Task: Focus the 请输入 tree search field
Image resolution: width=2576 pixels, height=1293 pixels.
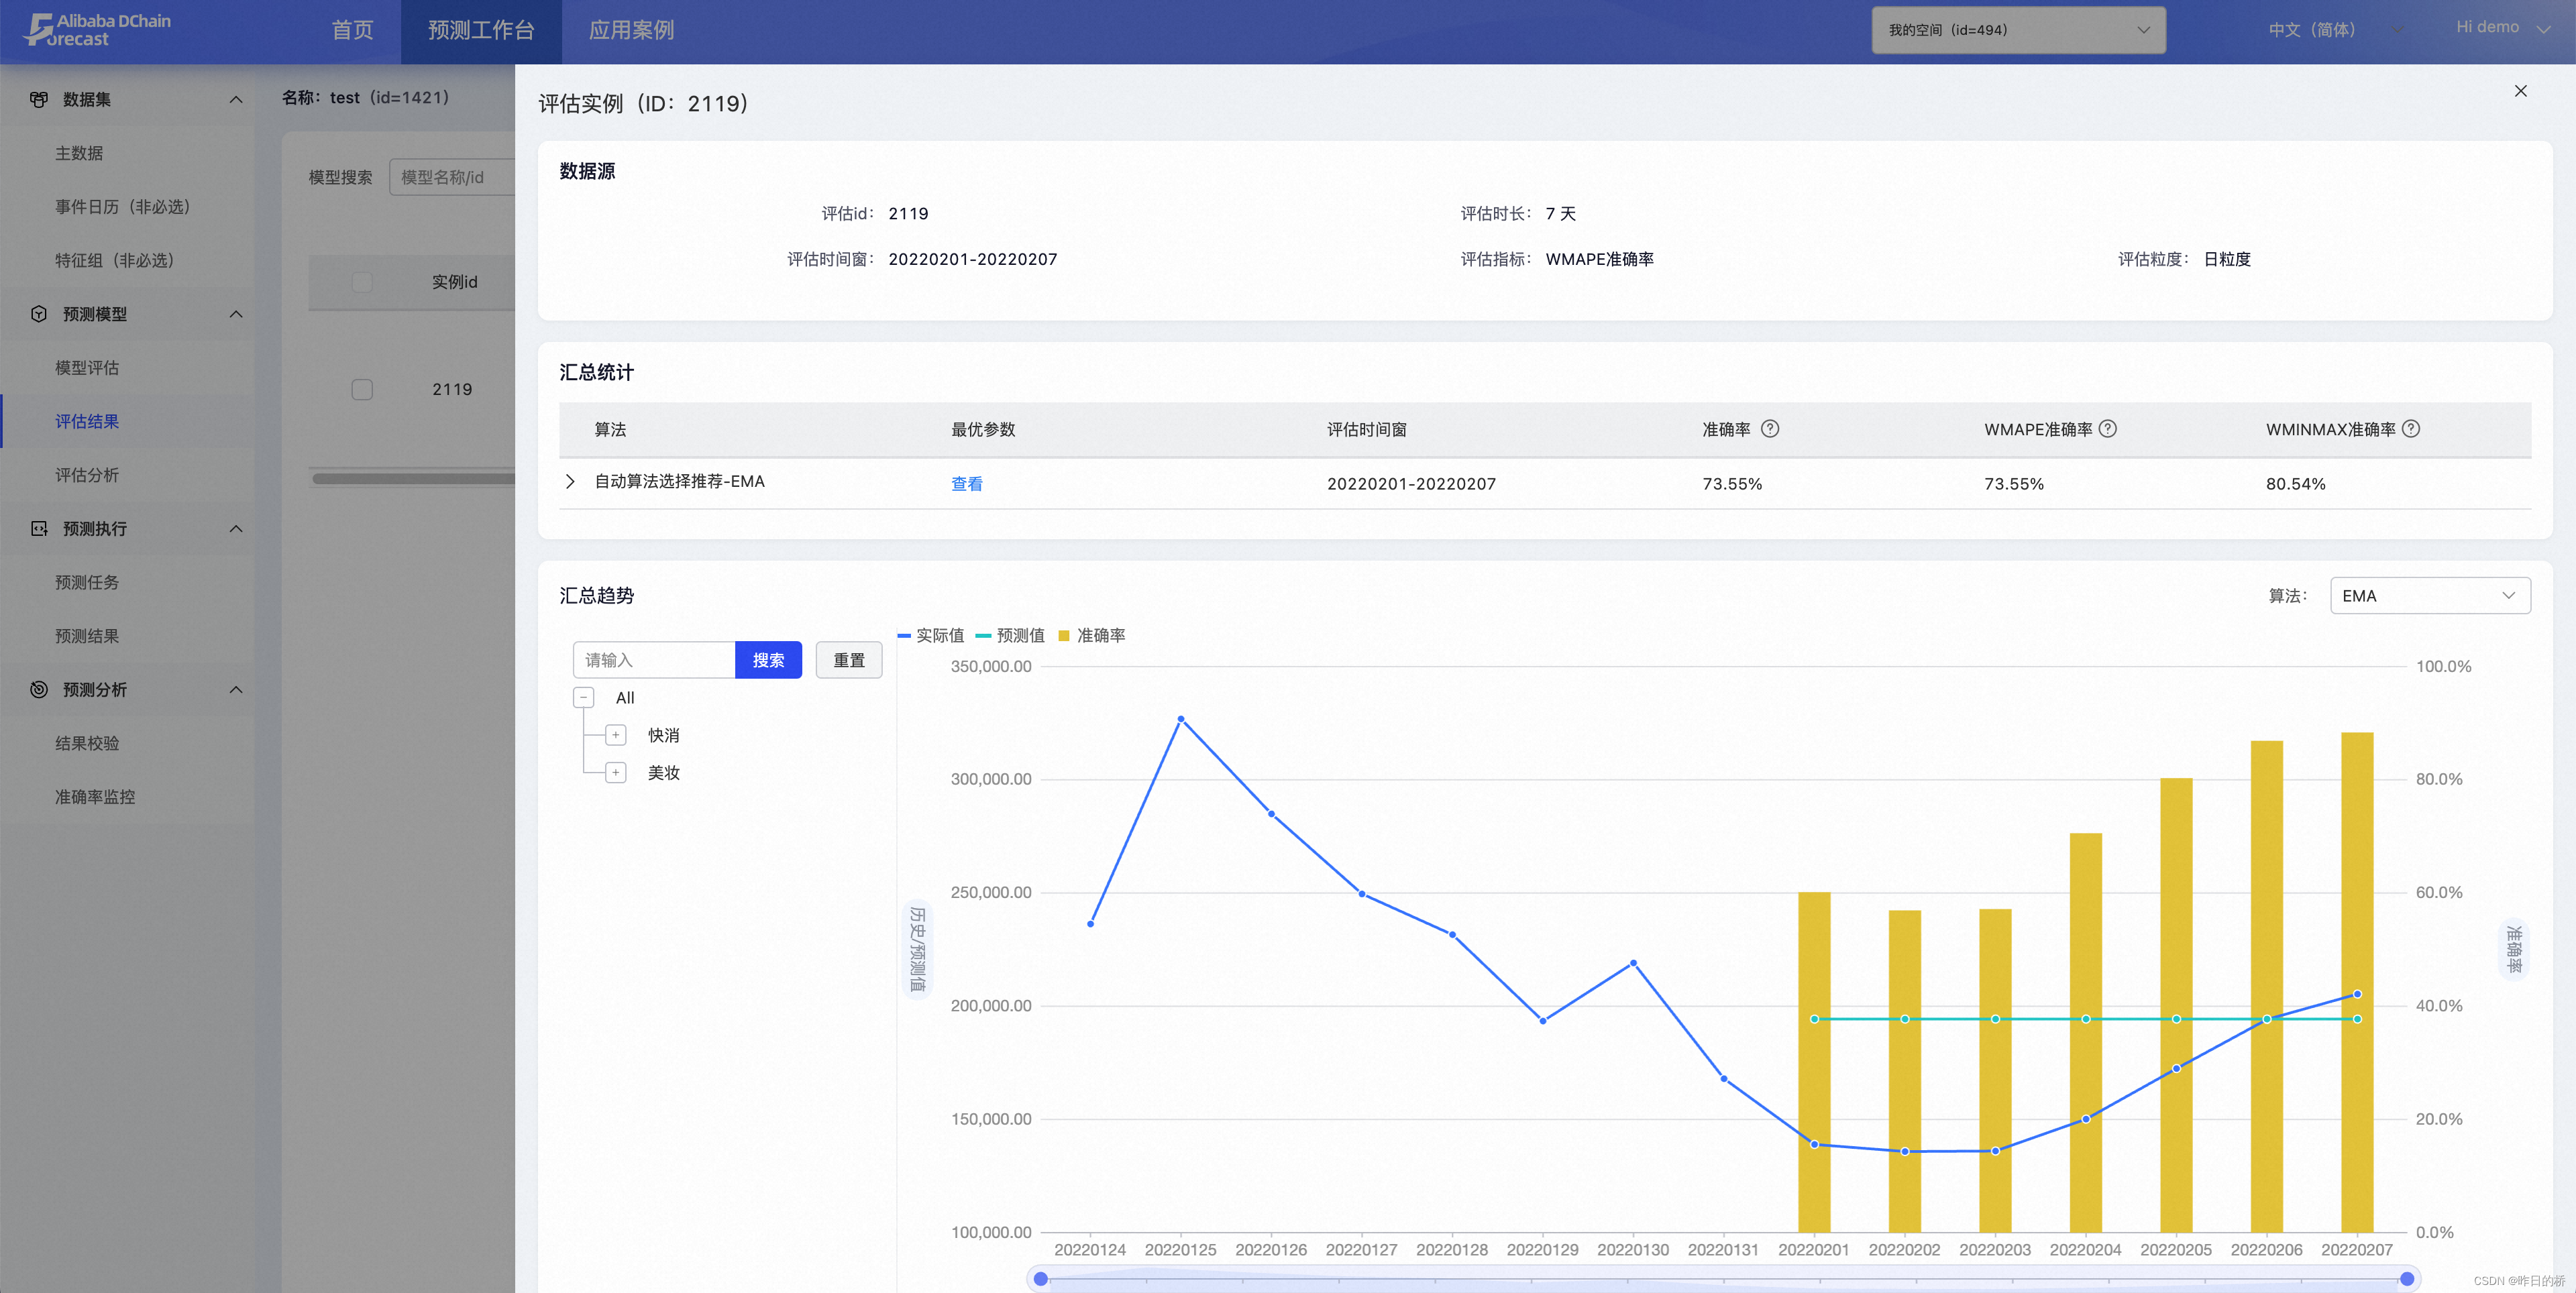Action: 654,660
